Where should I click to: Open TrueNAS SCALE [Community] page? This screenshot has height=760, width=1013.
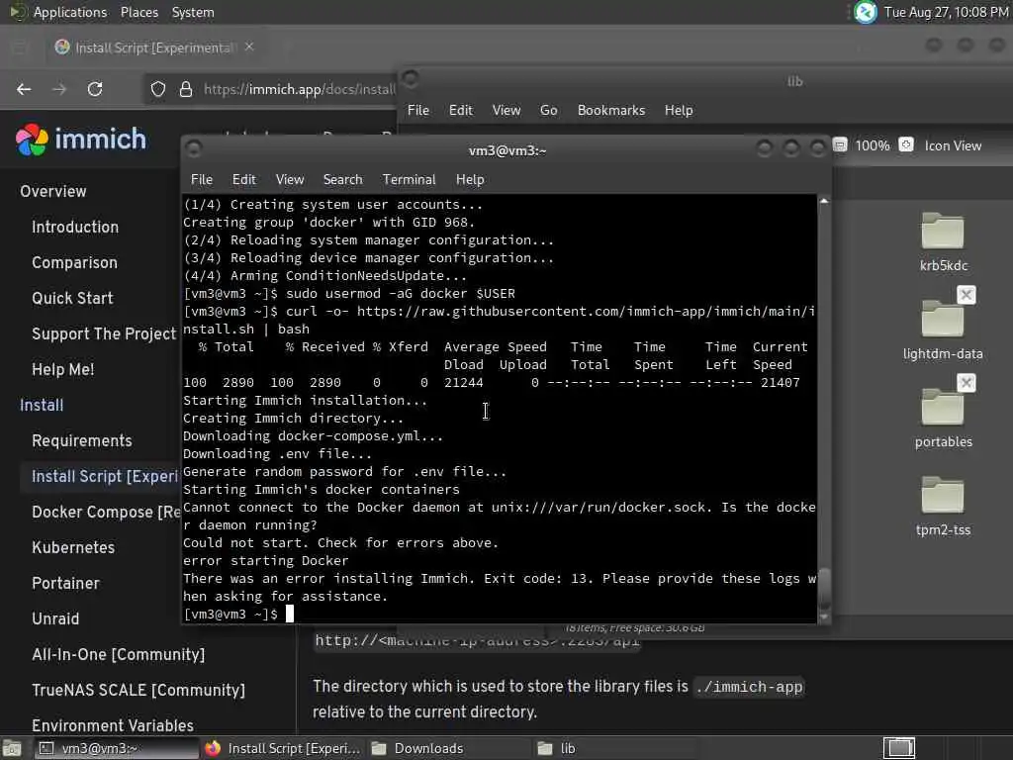[138, 690]
